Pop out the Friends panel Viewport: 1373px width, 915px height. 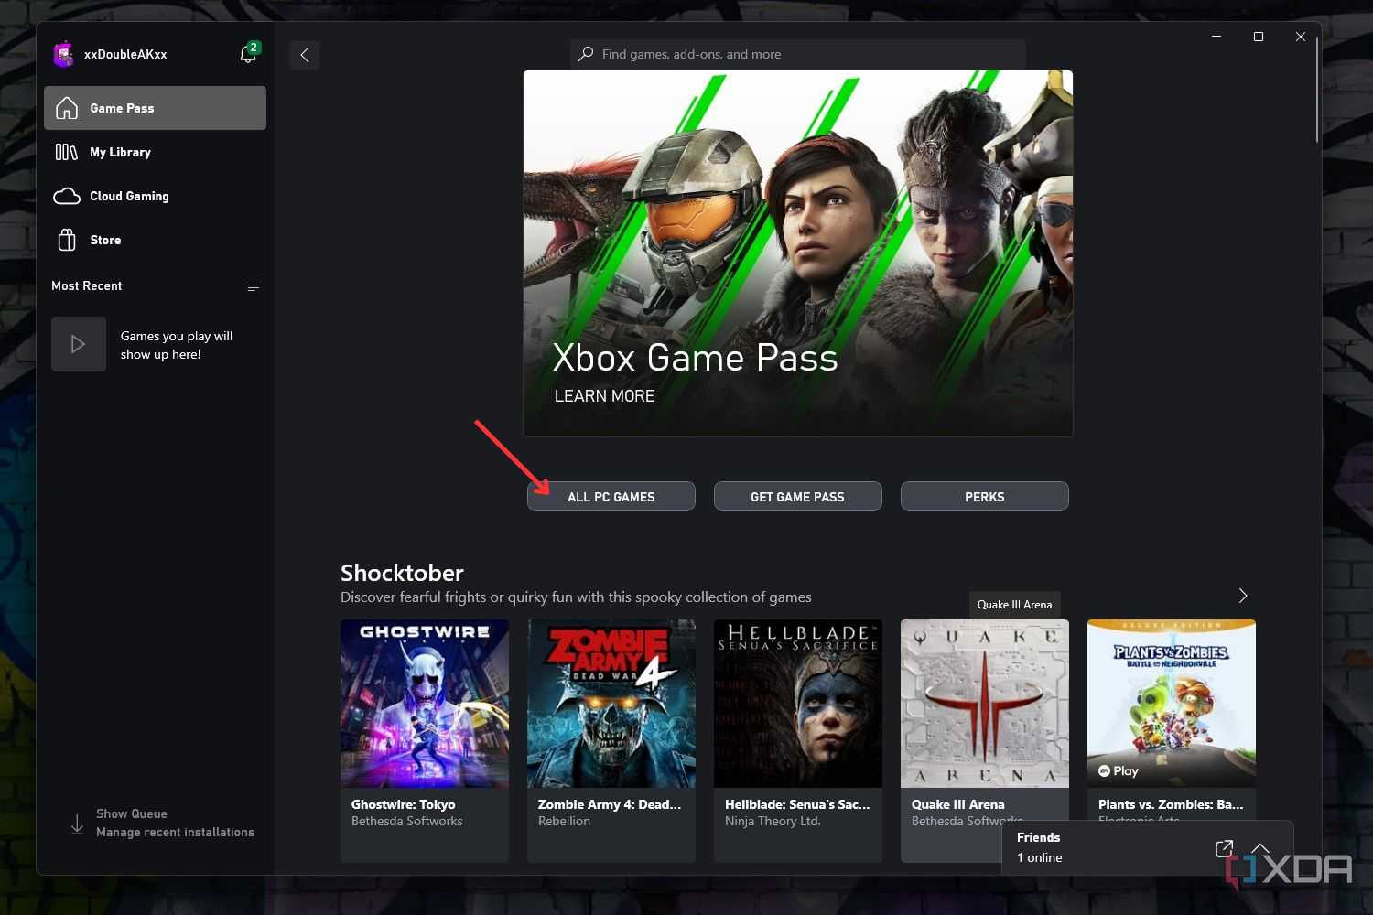[1224, 848]
